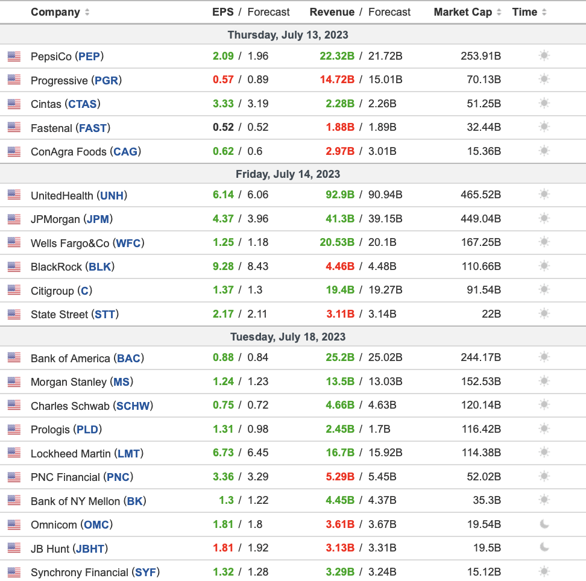Toggle sorting by the Time column

525,12
